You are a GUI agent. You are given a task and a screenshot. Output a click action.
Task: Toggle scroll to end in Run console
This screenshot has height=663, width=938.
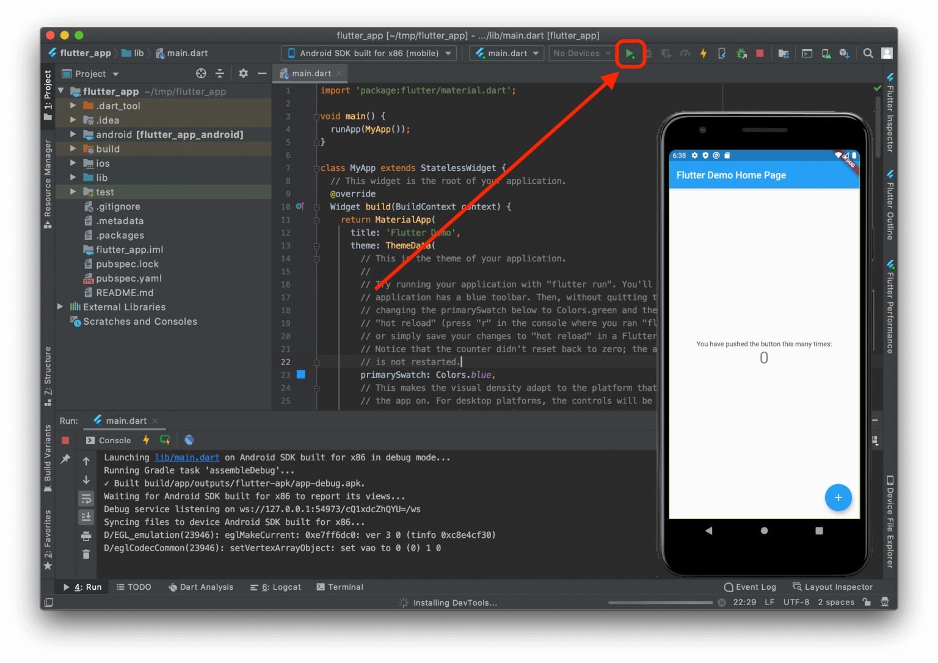86,517
